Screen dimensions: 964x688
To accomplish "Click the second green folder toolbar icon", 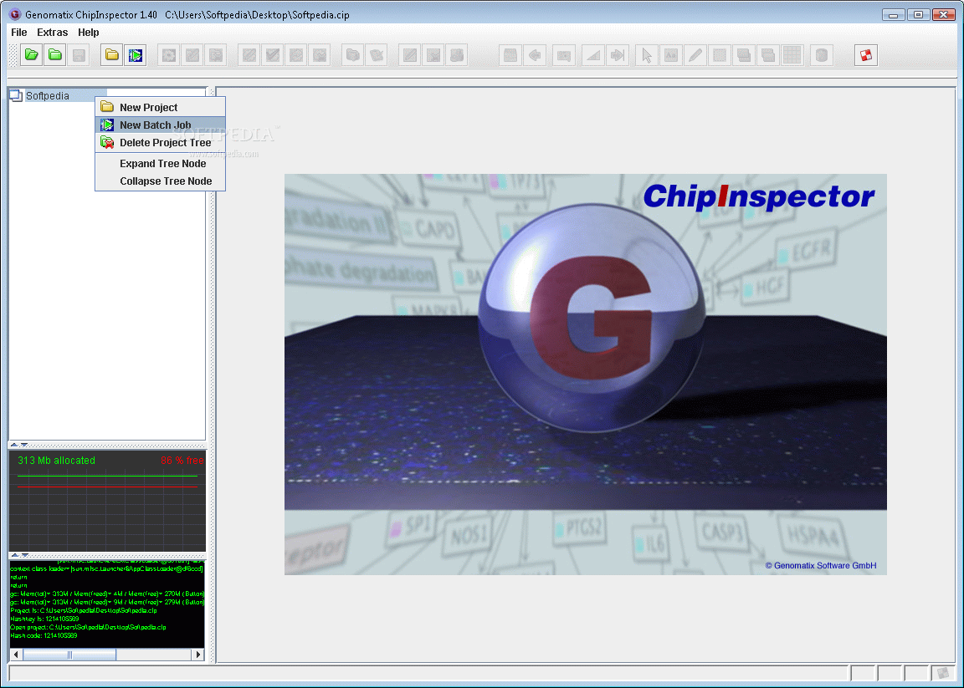I will tap(55, 55).
